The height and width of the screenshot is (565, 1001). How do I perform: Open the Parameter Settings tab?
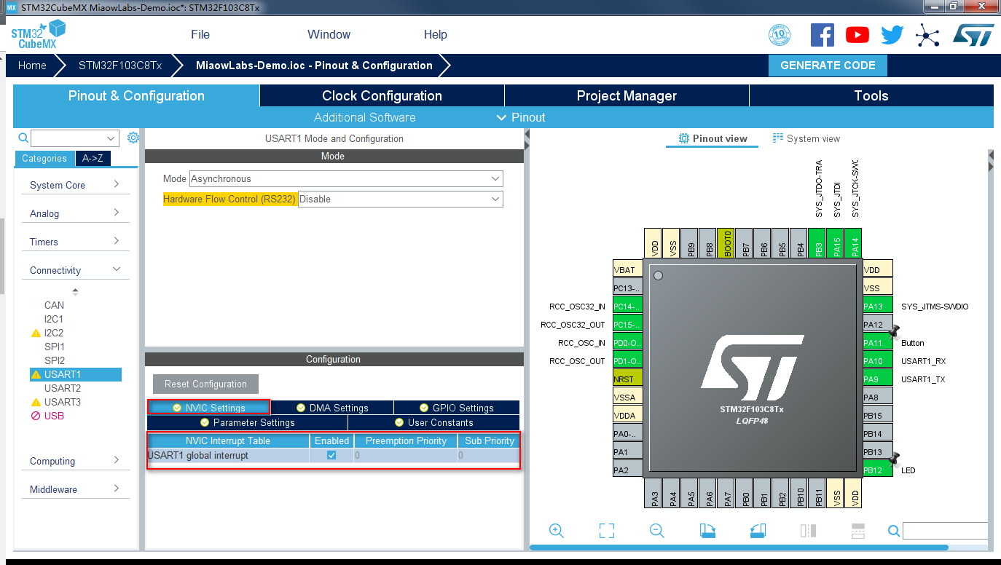[247, 422]
